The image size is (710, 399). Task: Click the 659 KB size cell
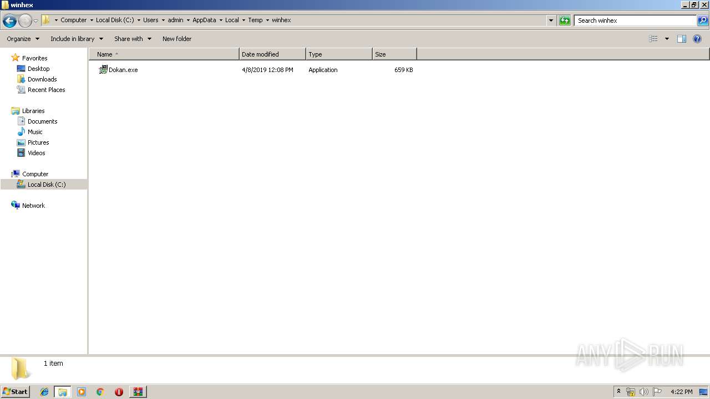tap(404, 70)
